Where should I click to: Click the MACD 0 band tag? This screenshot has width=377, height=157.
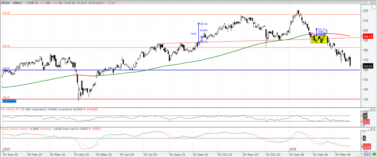coord(364,139)
